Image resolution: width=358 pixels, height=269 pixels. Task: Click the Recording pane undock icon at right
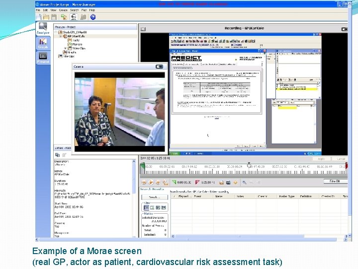click(344, 29)
